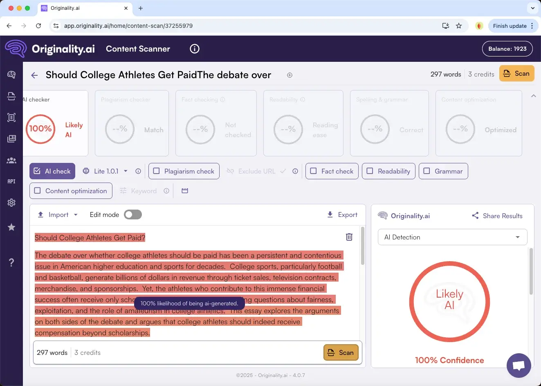Image resolution: width=541 pixels, height=386 pixels.
Task: Open Chrome three-dot menu
Action: [532, 26]
